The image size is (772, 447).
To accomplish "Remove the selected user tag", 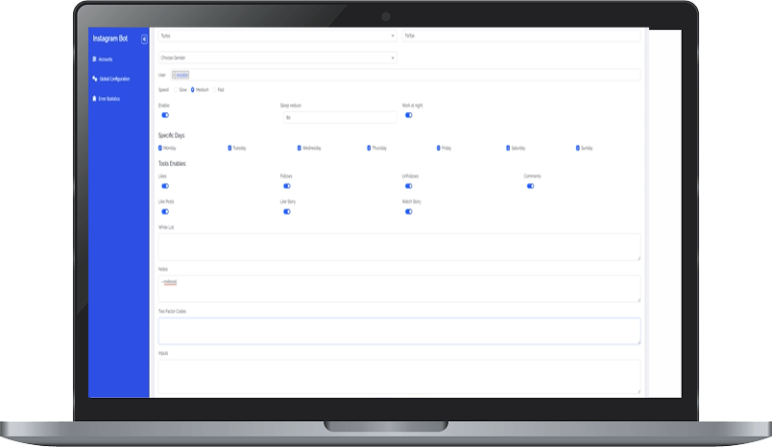I will (x=175, y=74).
